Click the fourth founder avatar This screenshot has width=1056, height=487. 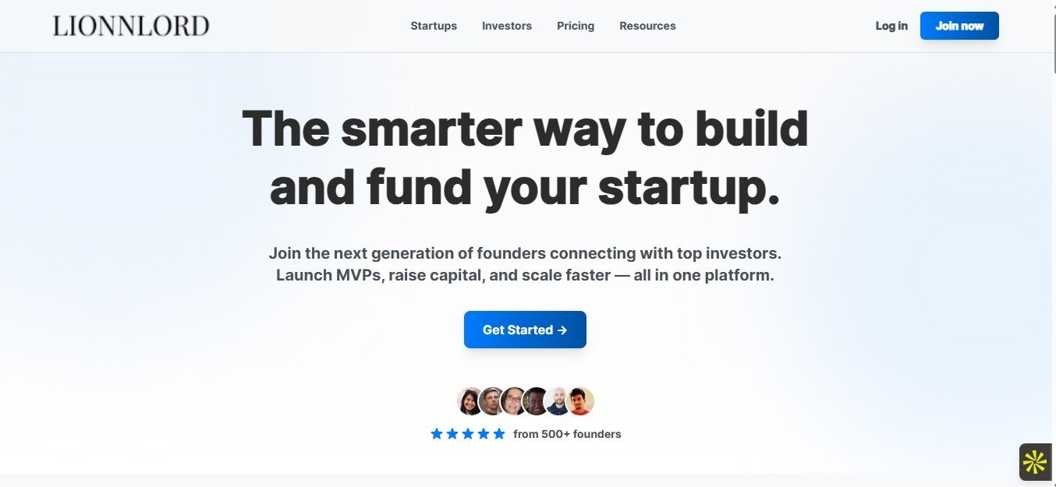click(536, 401)
